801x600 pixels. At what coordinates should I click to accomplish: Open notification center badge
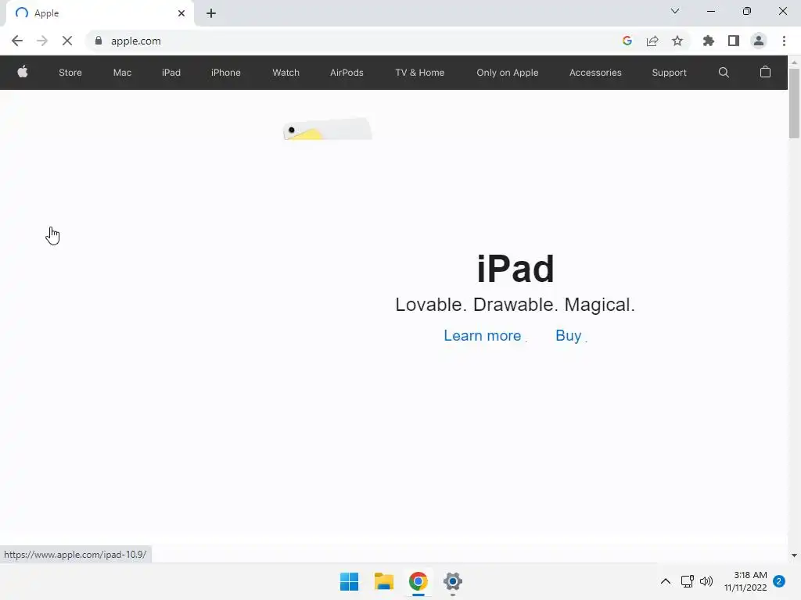coord(779,581)
